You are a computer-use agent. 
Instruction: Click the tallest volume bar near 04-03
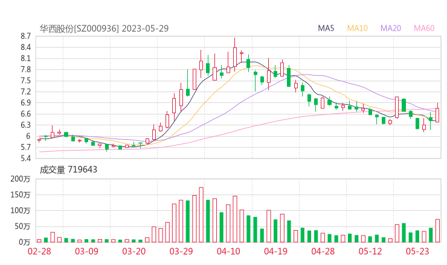coord(201,214)
